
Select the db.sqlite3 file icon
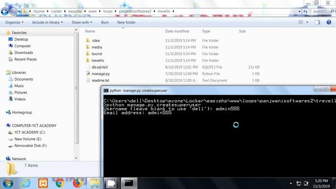point(88,67)
